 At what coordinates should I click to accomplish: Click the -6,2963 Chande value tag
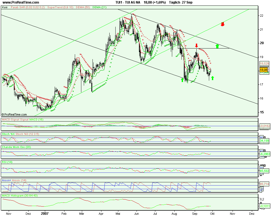pos(265,154)
